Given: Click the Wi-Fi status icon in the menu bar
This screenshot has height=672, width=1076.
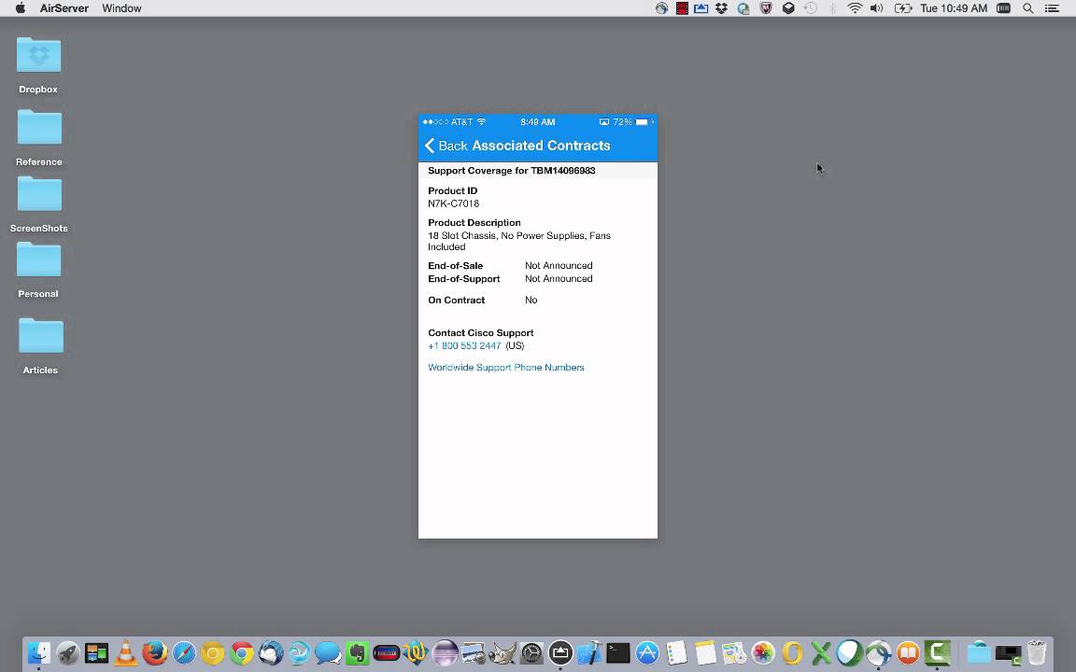Looking at the screenshot, I should point(855,8).
